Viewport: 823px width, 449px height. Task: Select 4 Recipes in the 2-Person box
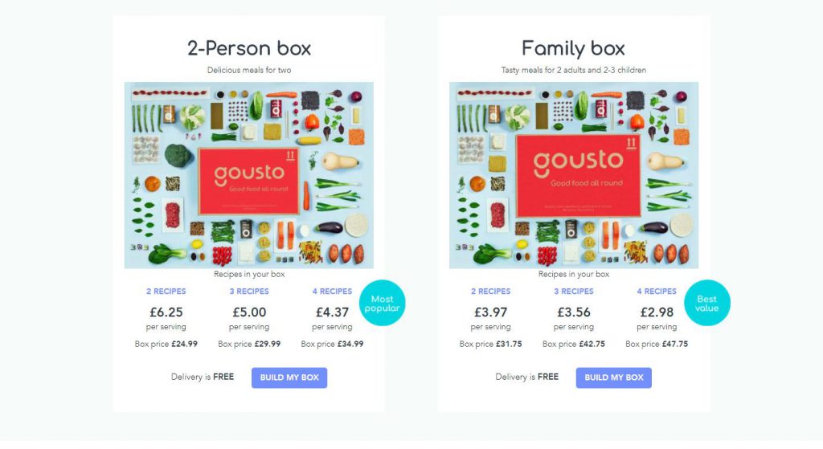click(x=332, y=291)
